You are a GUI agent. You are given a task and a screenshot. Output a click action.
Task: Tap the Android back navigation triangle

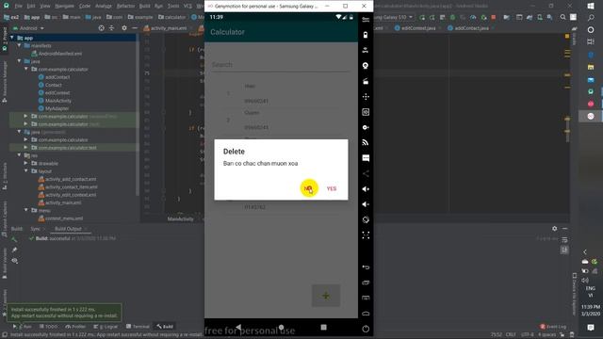pyautogui.click(x=238, y=327)
